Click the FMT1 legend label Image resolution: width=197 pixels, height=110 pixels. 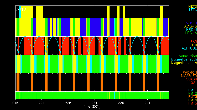click(192, 90)
